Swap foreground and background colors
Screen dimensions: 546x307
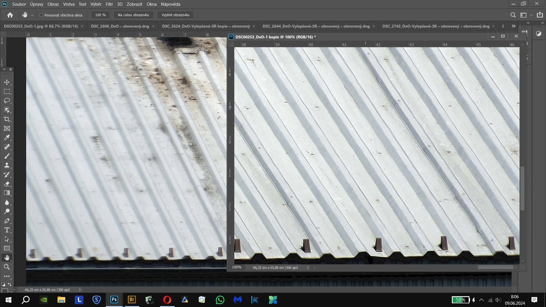10,284
